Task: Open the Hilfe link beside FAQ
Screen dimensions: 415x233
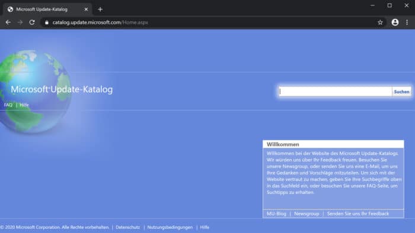Action: (x=24, y=105)
